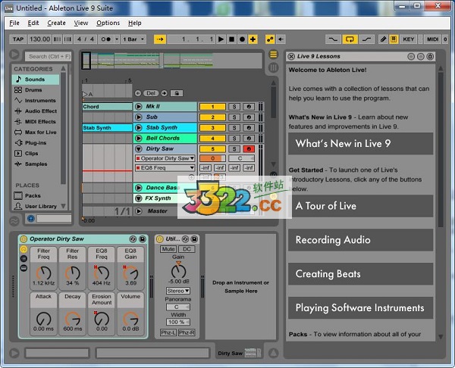The image size is (455, 368).
Task: Open the Create menu
Action: (x=56, y=23)
